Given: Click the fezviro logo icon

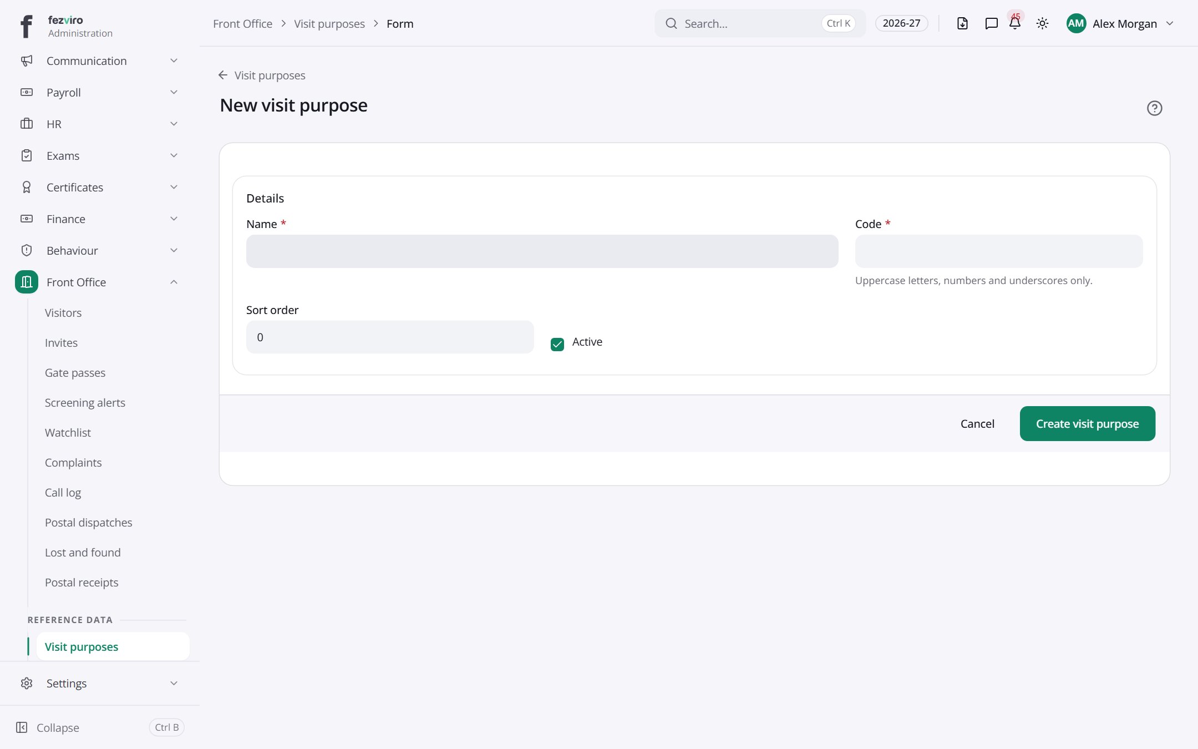Looking at the screenshot, I should coord(27,26).
